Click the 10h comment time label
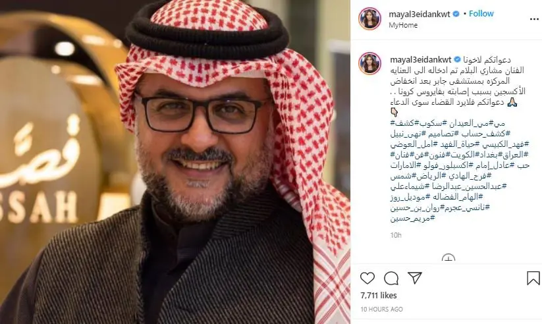This screenshot has width=542, height=324. coord(396,236)
